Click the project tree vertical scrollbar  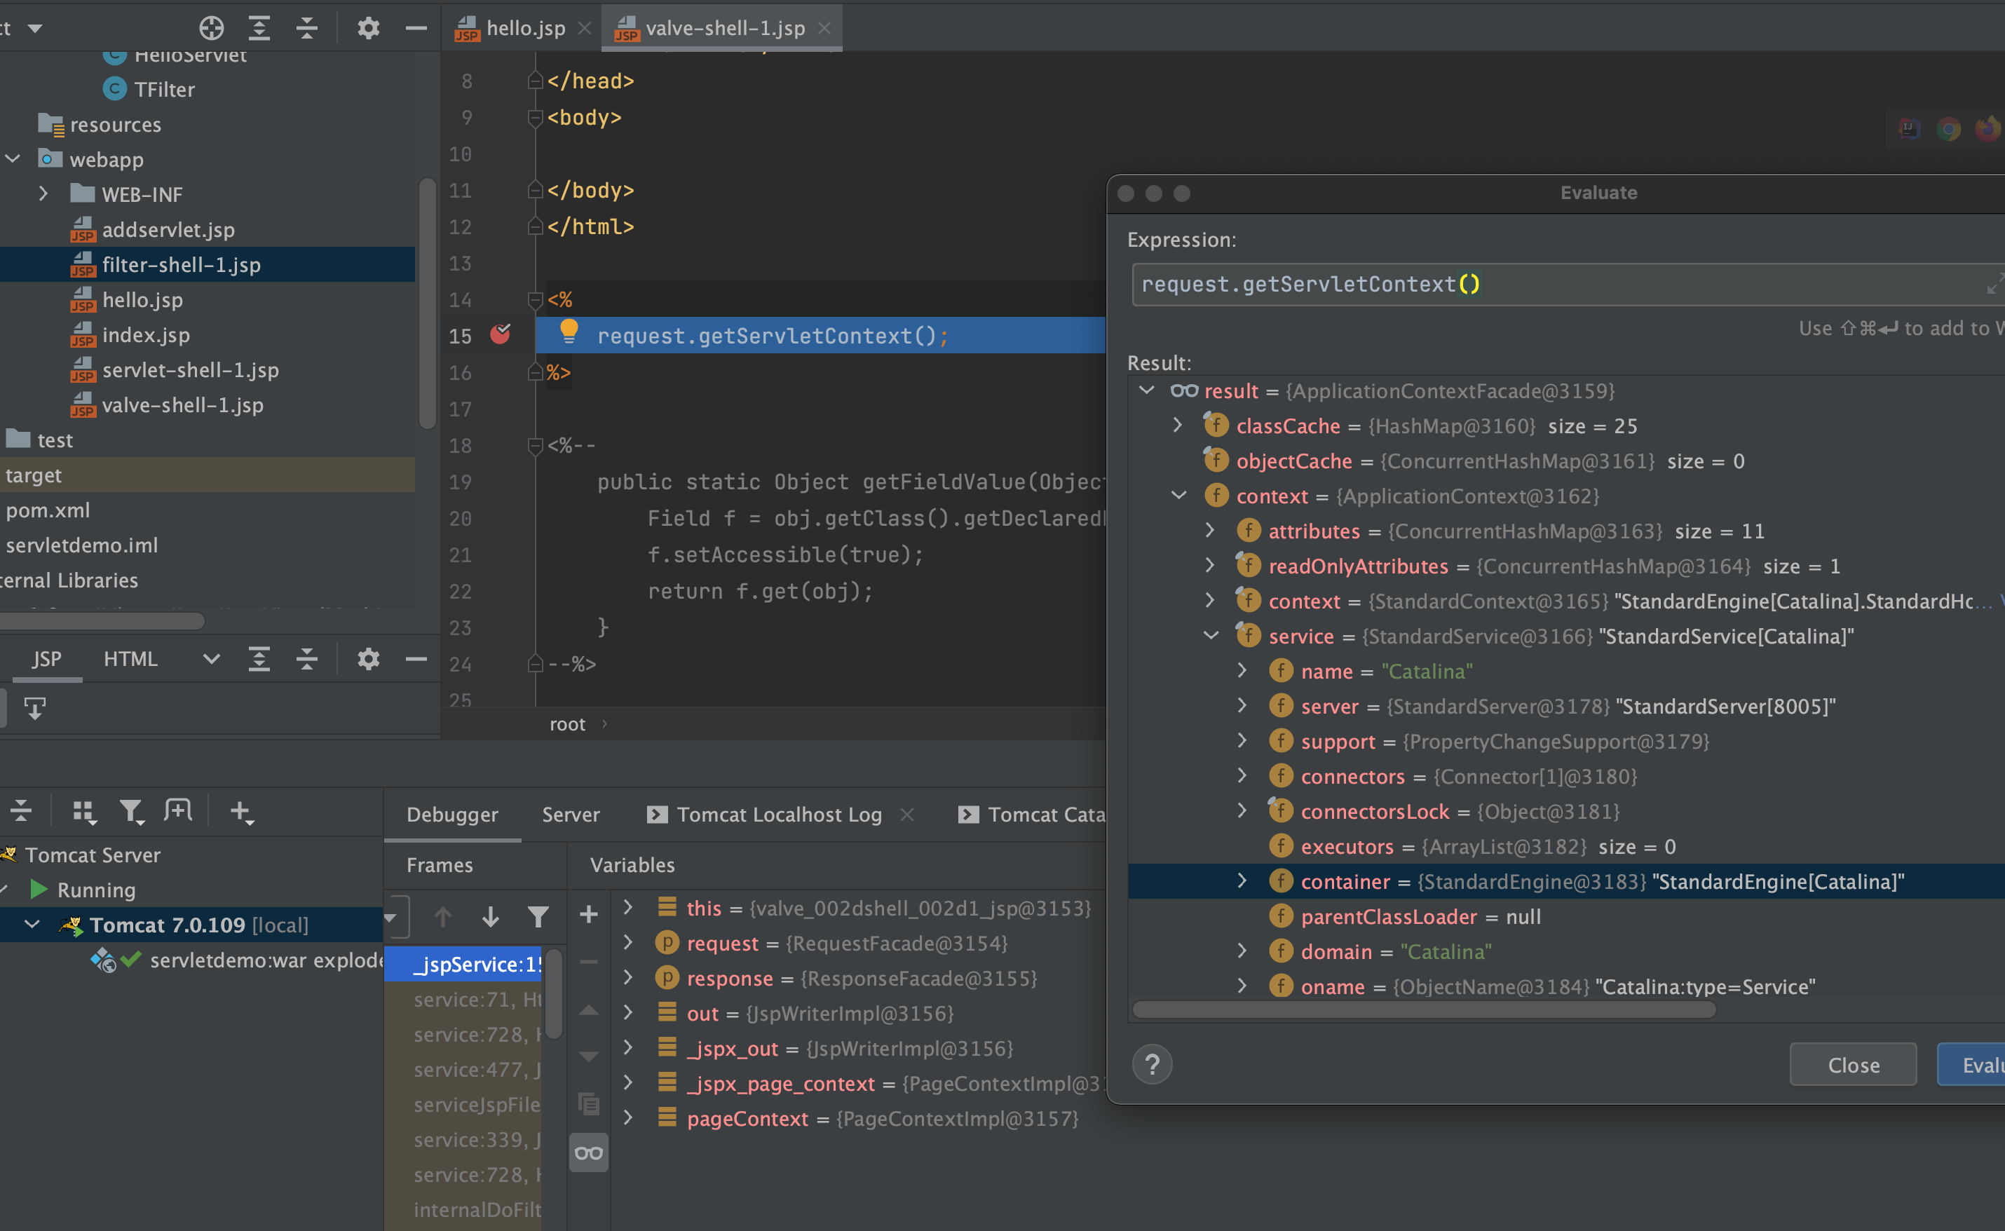pos(426,302)
